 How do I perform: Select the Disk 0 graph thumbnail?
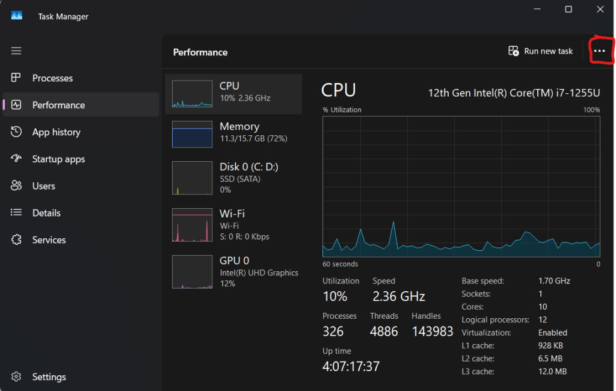(192, 178)
